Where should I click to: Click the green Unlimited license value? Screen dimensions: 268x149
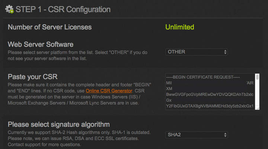180,27
